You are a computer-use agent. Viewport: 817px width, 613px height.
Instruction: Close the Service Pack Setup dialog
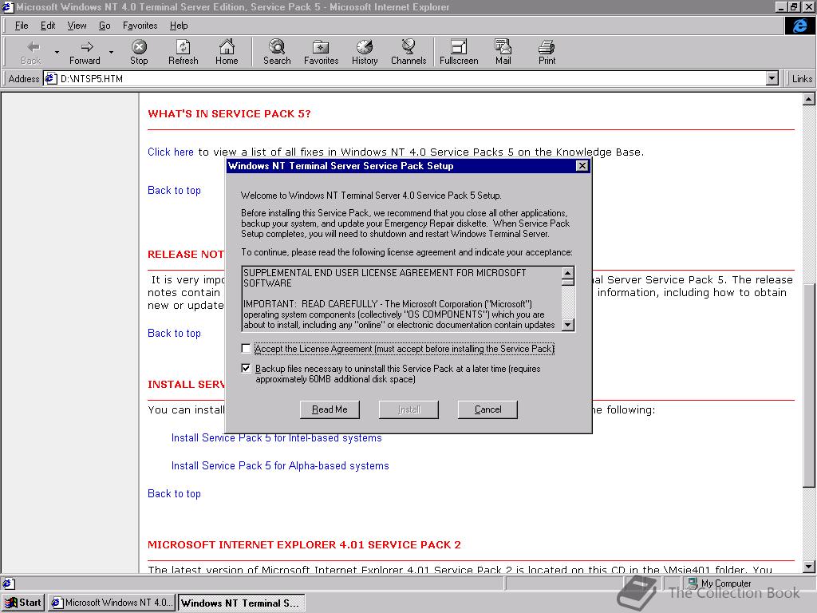[x=582, y=166]
